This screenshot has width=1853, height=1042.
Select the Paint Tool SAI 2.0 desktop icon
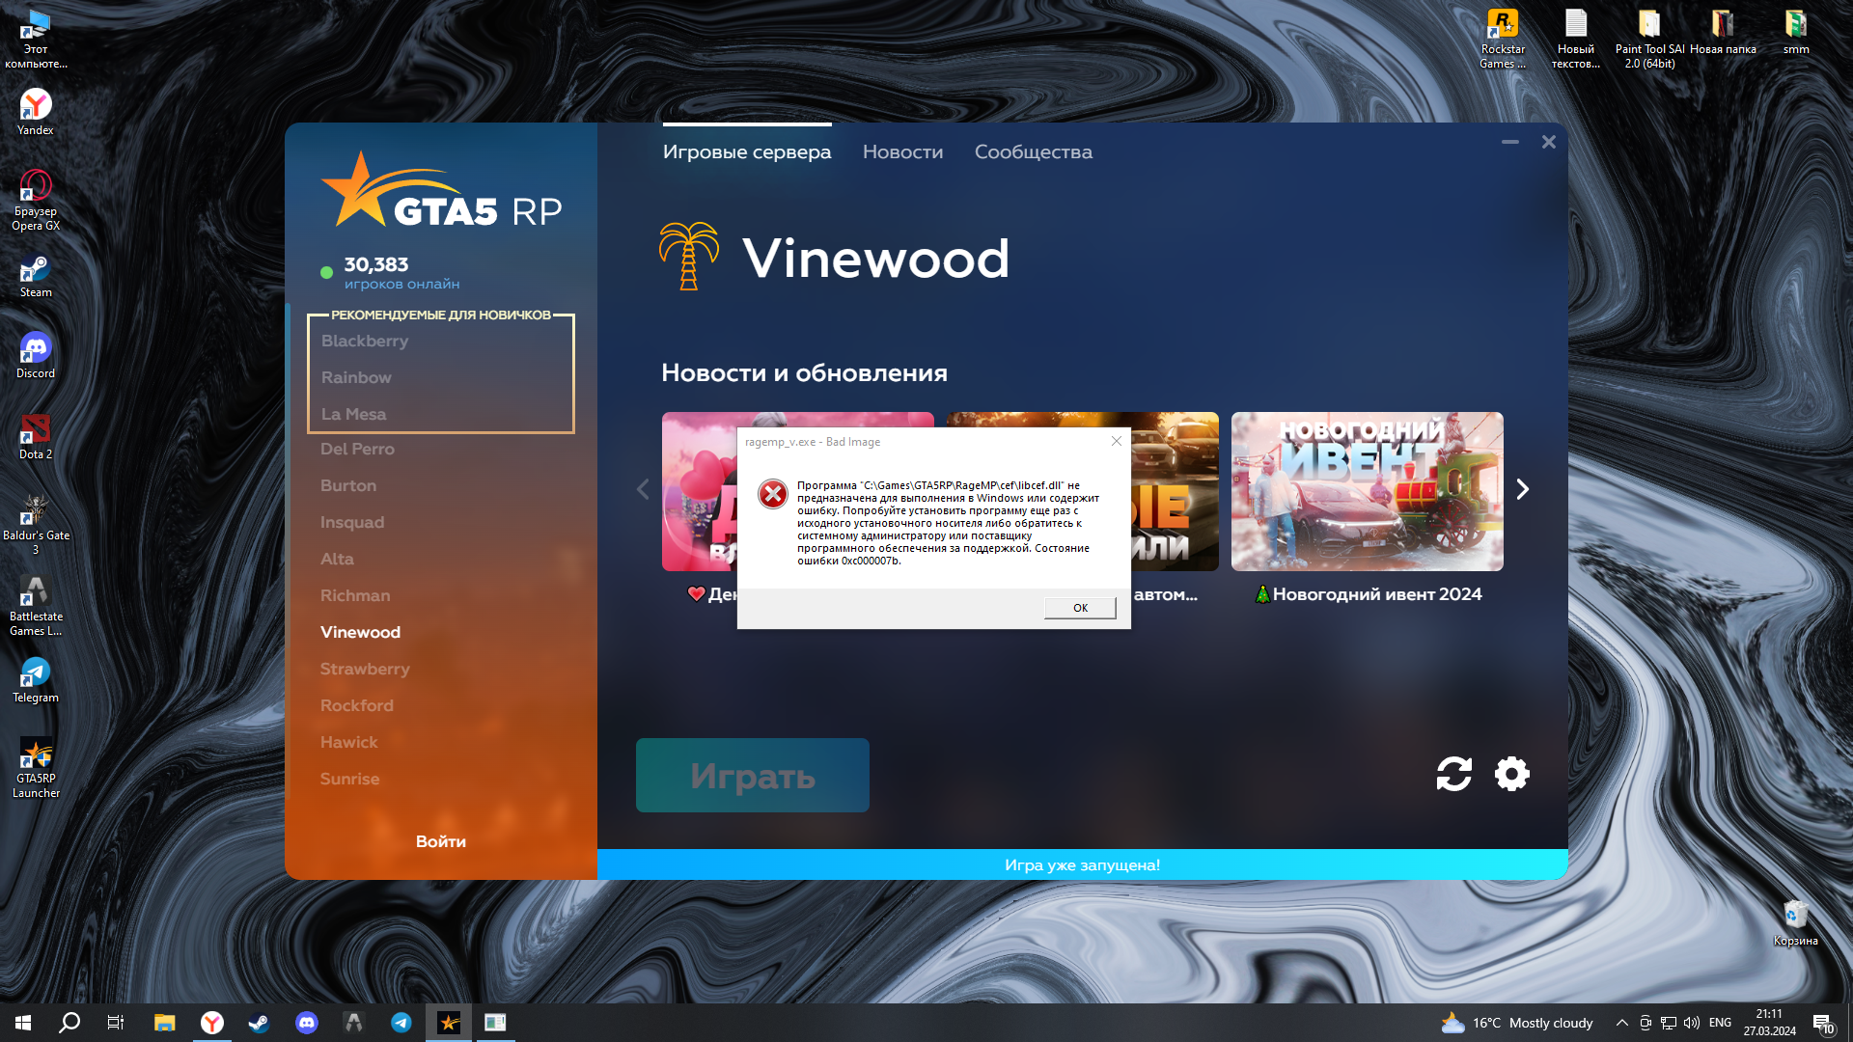(1649, 39)
